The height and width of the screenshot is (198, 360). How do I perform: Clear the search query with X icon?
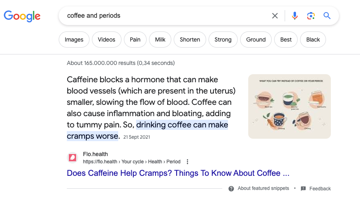pos(275,16)
